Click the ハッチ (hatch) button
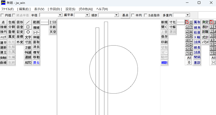 tap(3, 37)
